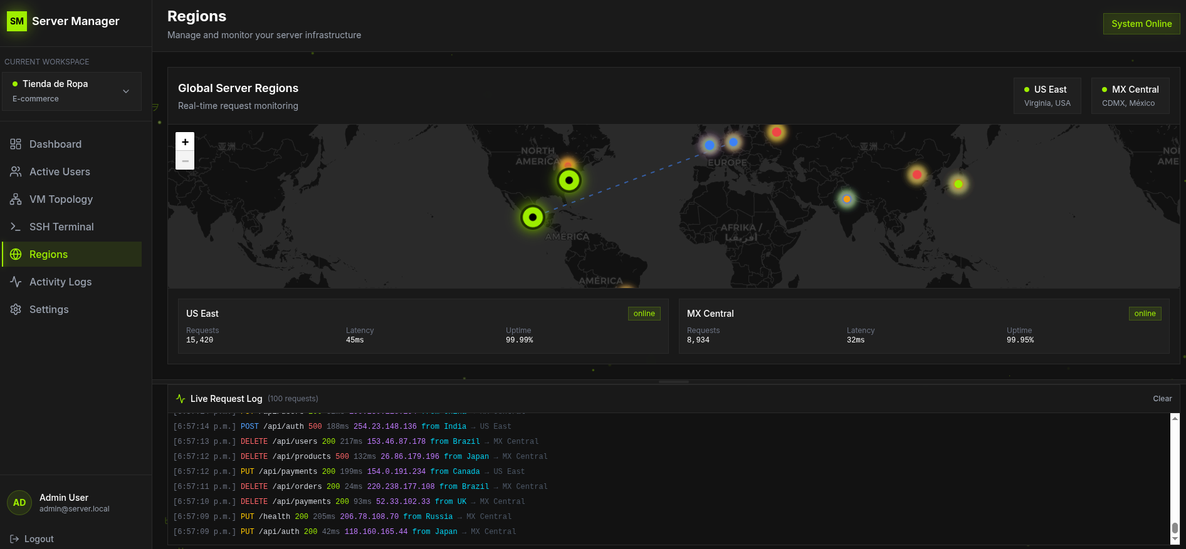
Task: Click the SSH Terminal prompt icon
Action: click(x=16, y=227)
